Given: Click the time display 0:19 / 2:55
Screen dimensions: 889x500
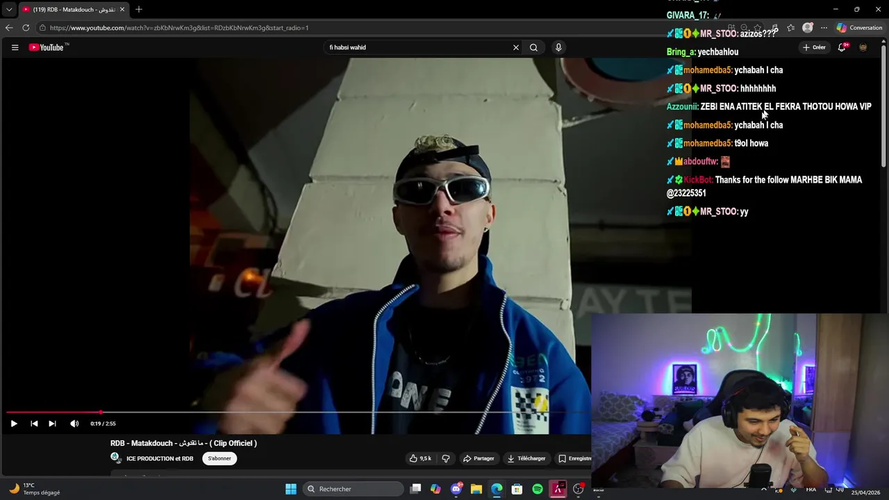Looking at the screenshot, I should [103, 424].
